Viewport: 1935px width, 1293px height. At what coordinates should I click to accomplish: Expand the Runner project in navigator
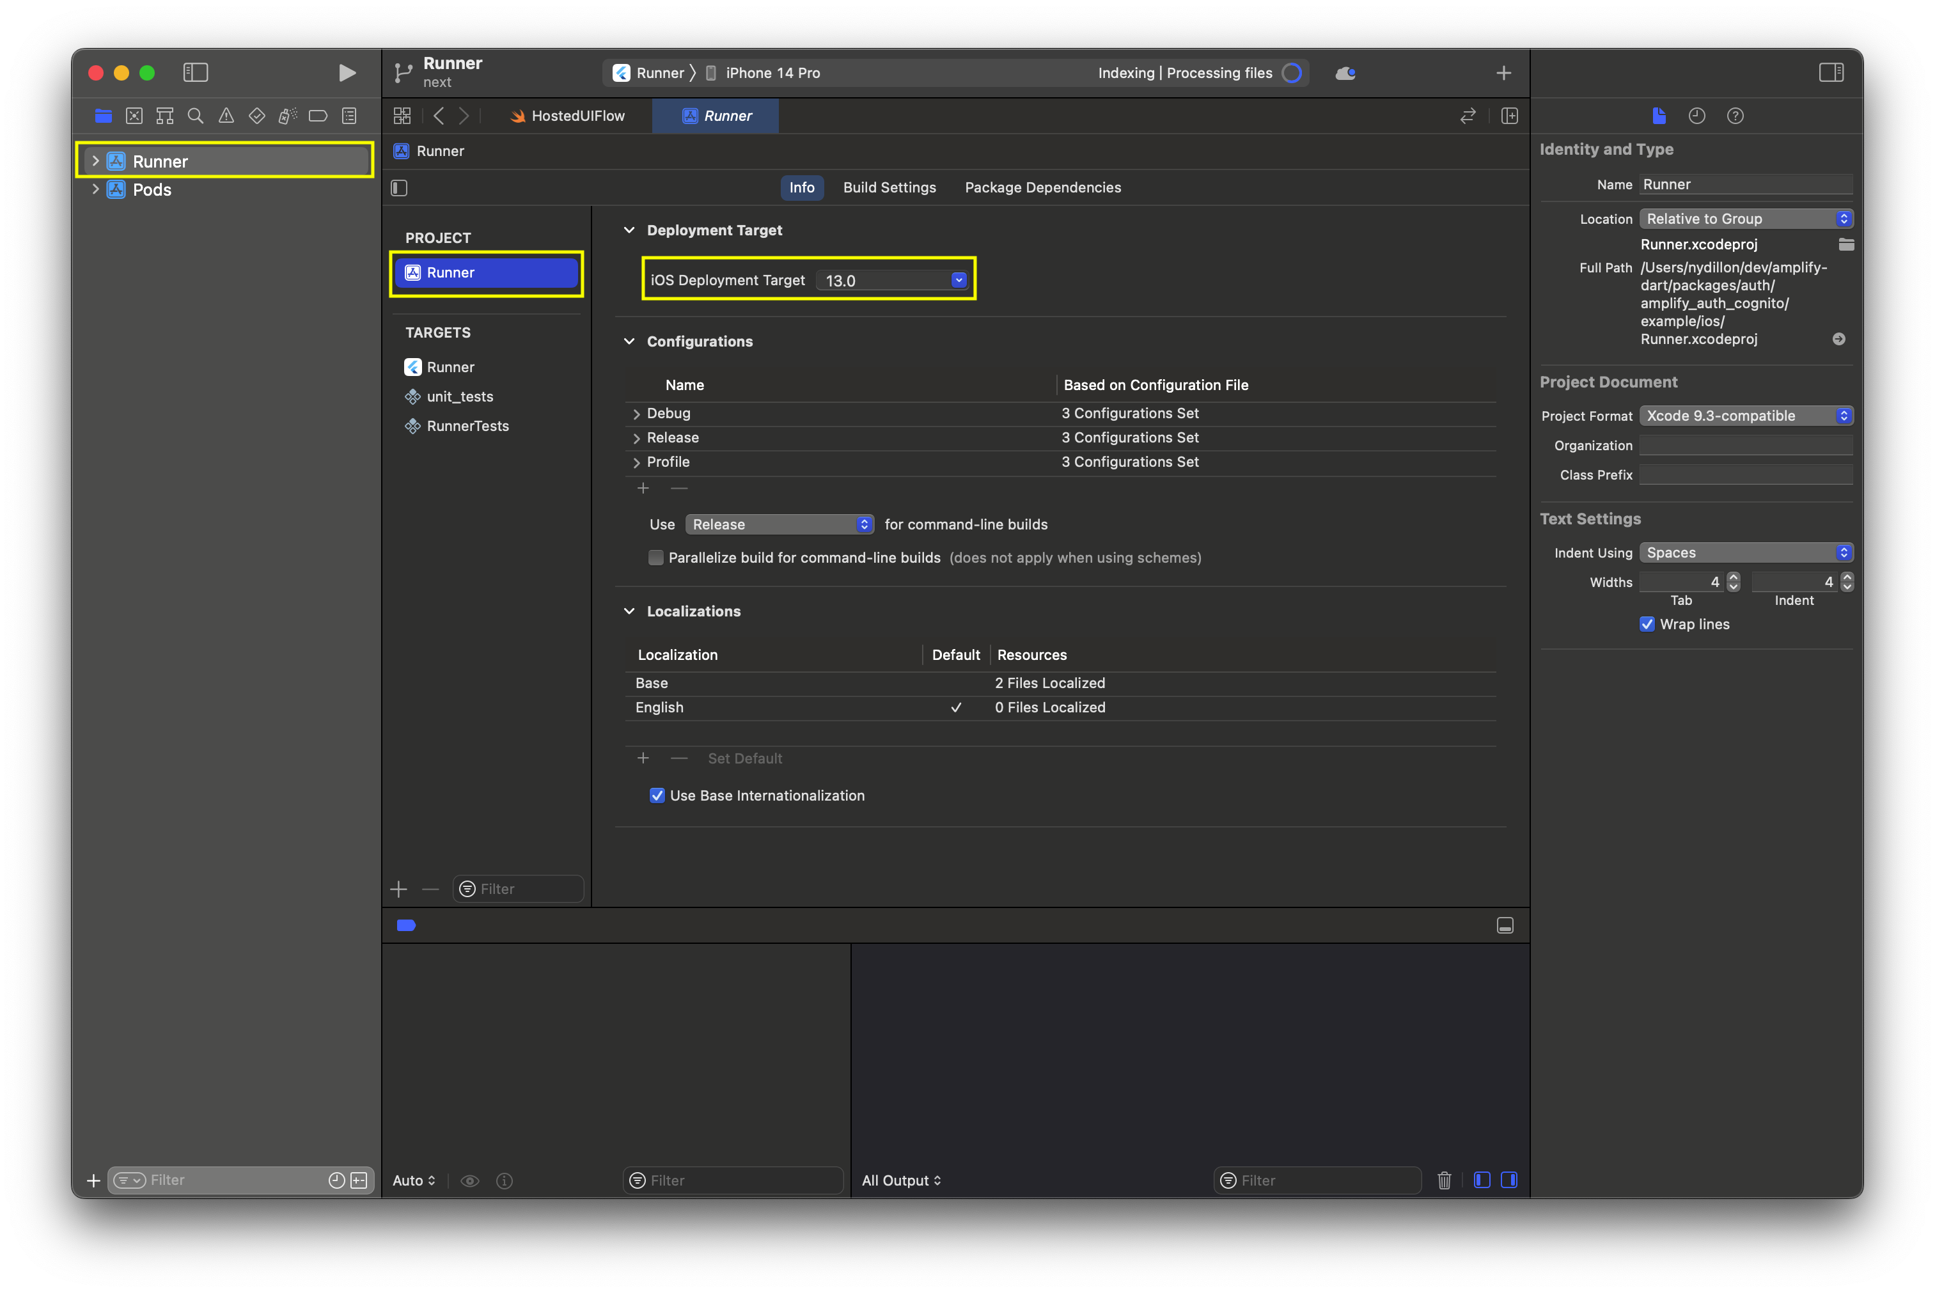[x=96, y=161]
